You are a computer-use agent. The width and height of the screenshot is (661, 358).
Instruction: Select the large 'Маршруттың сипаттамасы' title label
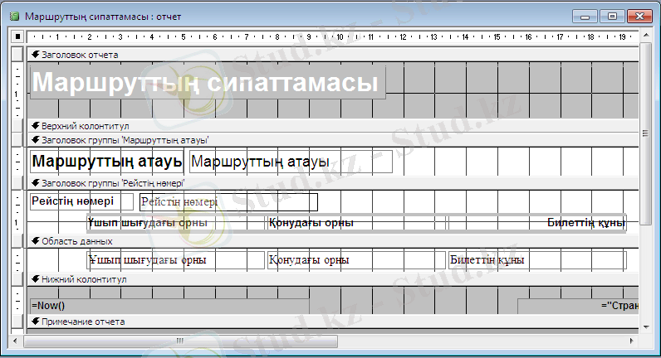pos(208,82)
